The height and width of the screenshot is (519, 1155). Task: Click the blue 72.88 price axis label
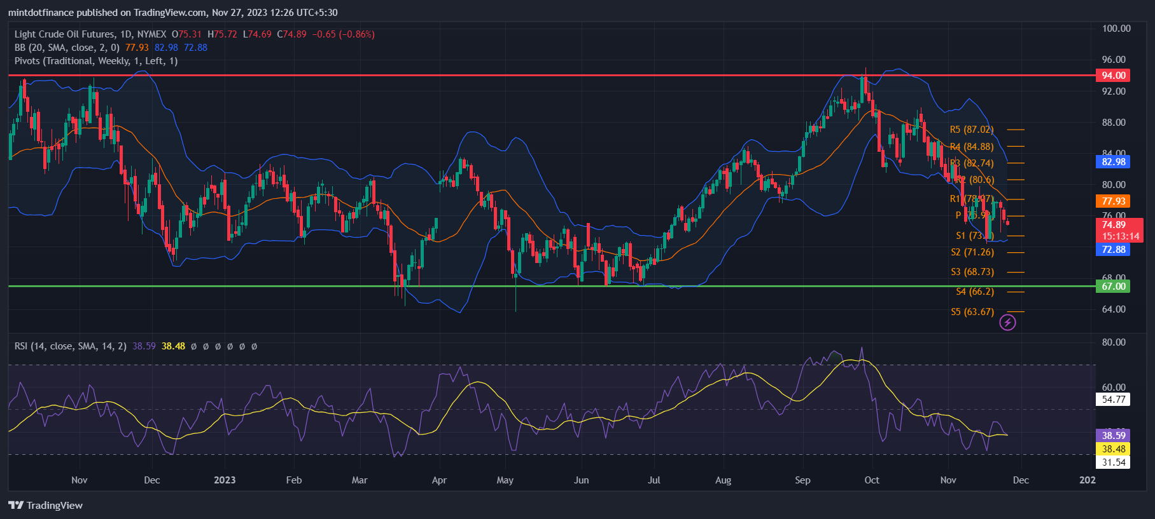click(x=1113, y=250)
